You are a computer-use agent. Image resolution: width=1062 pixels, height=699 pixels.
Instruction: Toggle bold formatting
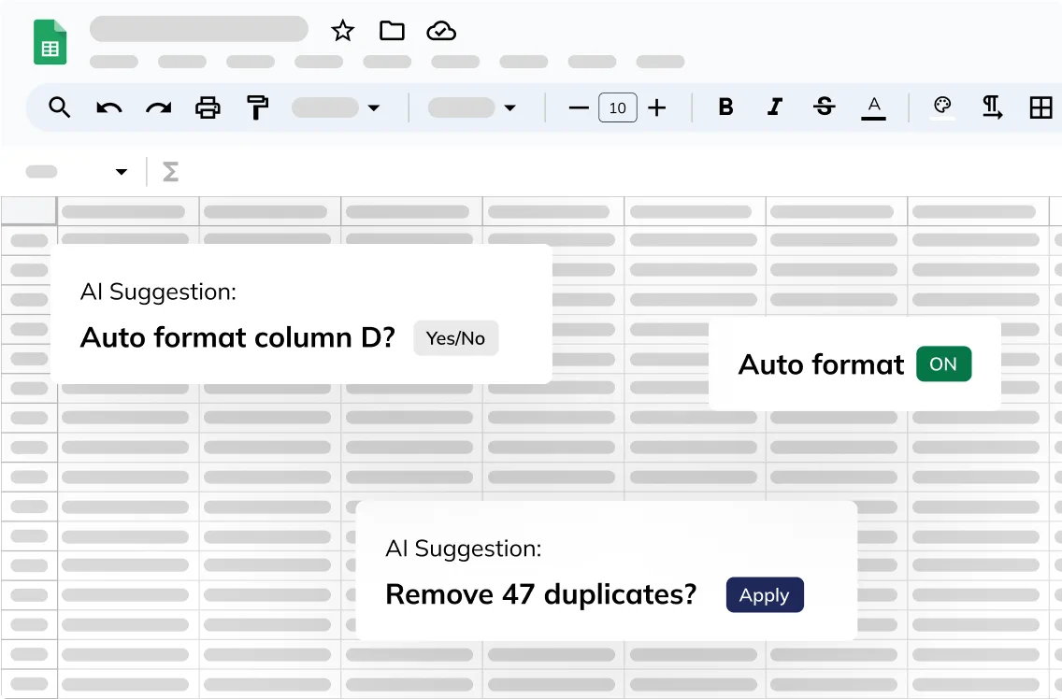coord(725,107)
